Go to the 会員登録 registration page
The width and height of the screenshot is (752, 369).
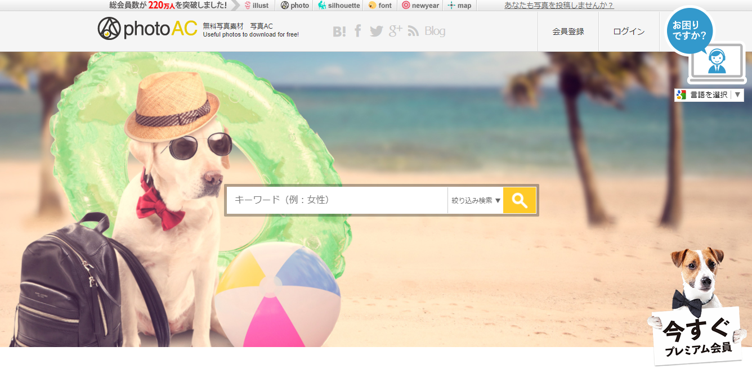point(568,31)
